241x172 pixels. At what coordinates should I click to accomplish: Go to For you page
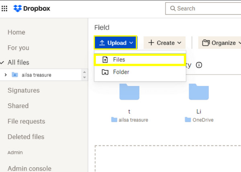pyautogui.click(x=18, y=48)
